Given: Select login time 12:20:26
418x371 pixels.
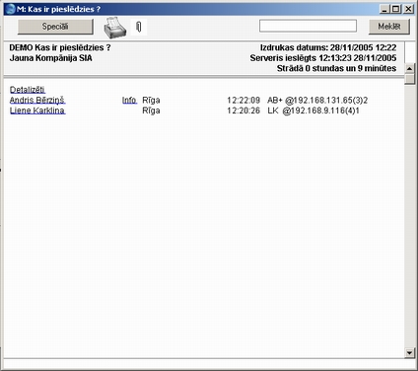Looking at the screenshot, I should point(244,111).
